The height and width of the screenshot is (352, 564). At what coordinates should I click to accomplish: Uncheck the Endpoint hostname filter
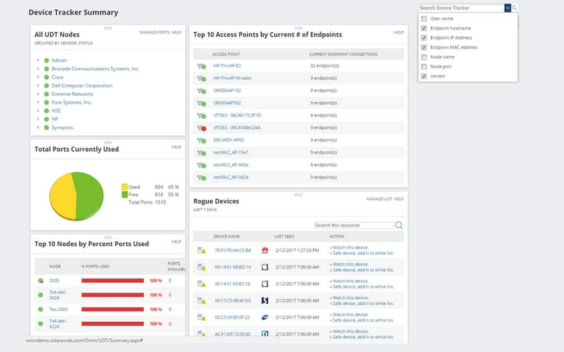423,28
